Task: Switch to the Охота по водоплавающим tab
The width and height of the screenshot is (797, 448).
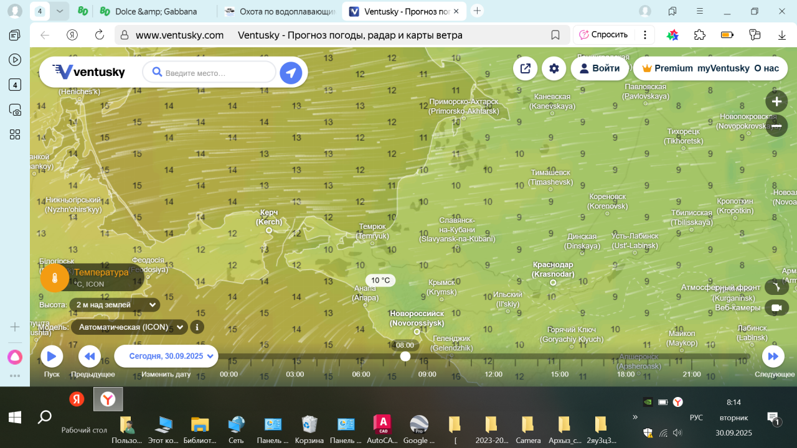Action: click(x=280, y=11)
